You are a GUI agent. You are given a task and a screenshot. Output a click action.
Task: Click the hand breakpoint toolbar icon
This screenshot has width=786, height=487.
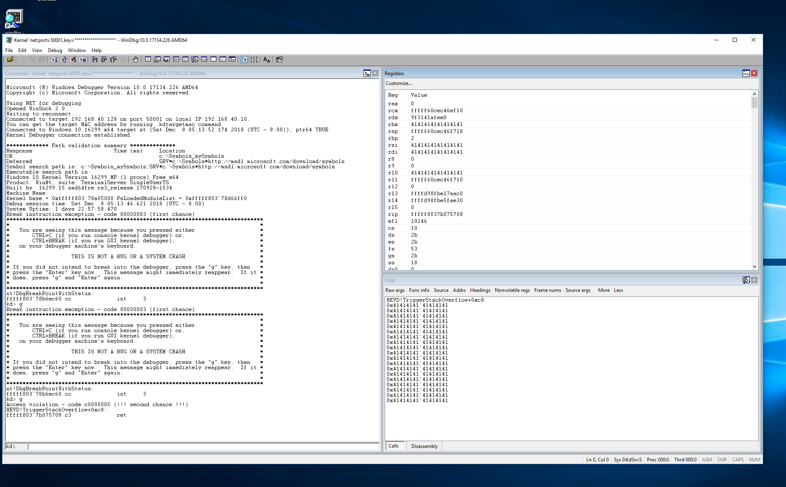click(x=135, y=60)
